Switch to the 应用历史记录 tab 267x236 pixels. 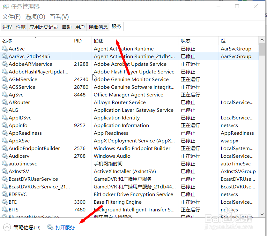[x=44, y=27]
